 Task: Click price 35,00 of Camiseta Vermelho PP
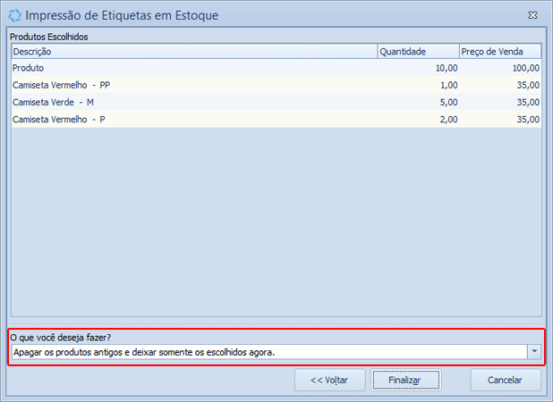(x=528, y=85)
